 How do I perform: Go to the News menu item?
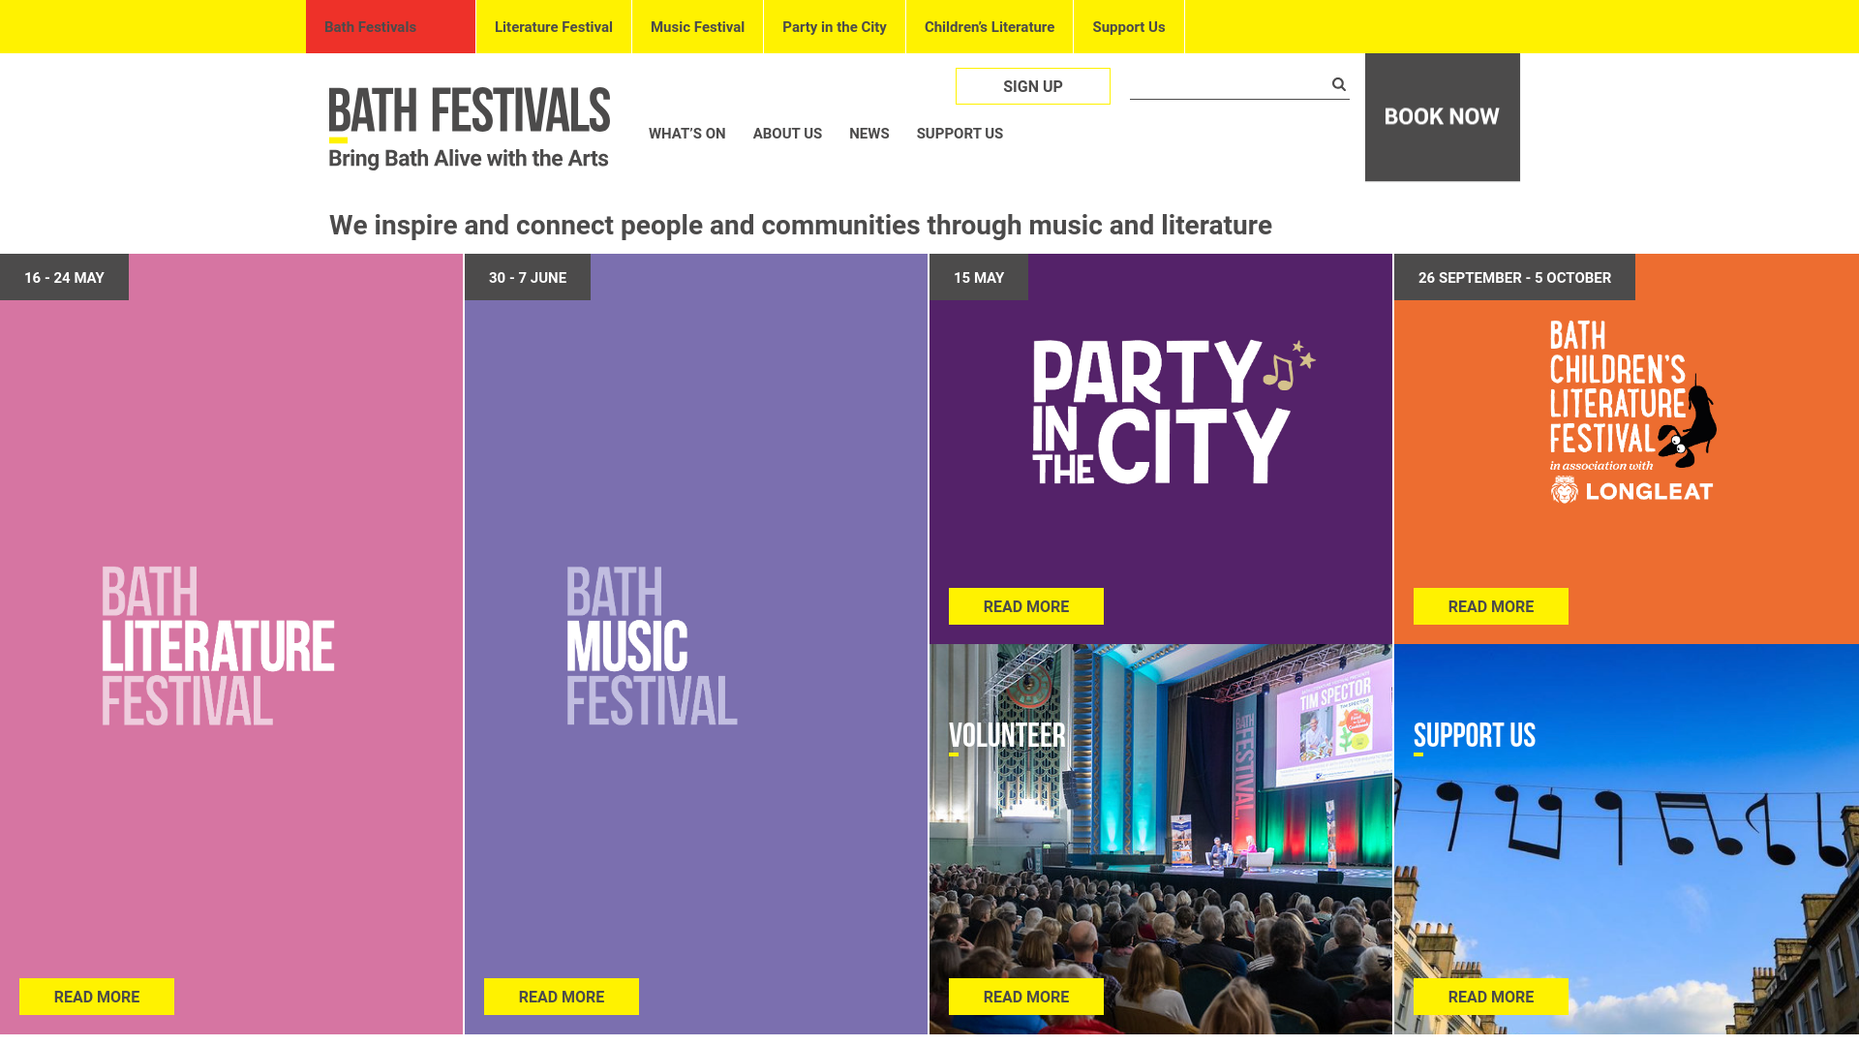pyautogui.click(x=869, y=134)
